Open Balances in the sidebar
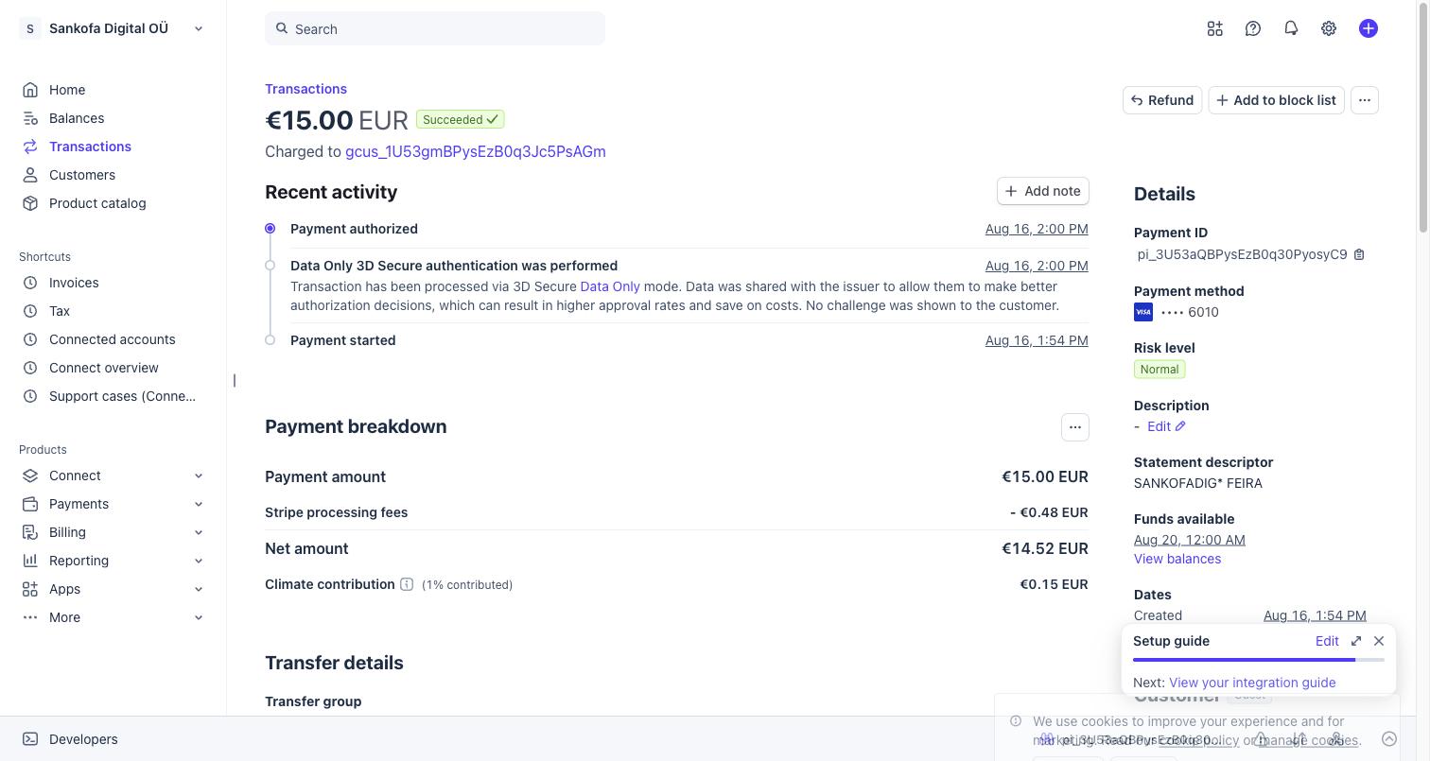The height and width of the screenshot is (761, 1430). point(77,118)
